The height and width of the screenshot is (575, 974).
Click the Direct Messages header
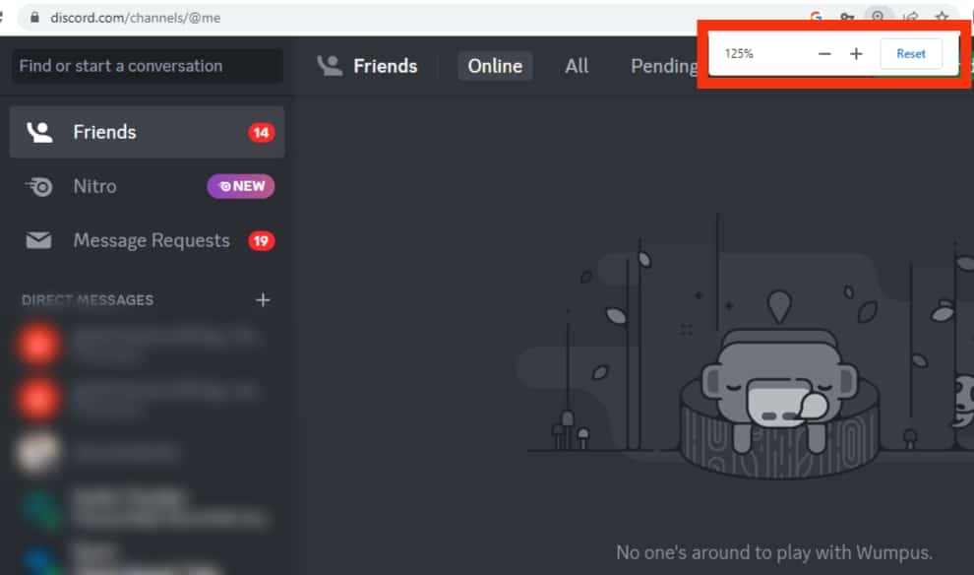[x=88, y=300]
